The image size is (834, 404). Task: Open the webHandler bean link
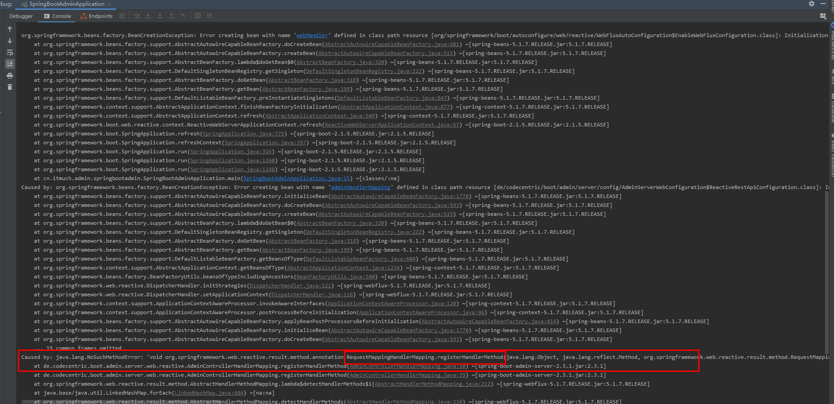(x=312, y=35)
